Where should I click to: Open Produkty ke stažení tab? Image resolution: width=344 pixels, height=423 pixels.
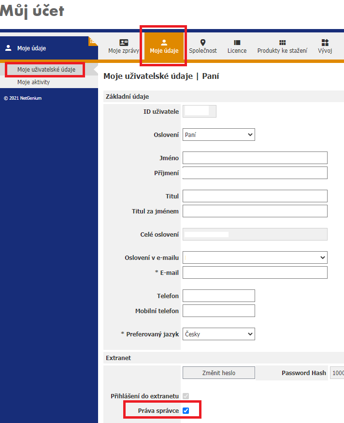point(282,46)
